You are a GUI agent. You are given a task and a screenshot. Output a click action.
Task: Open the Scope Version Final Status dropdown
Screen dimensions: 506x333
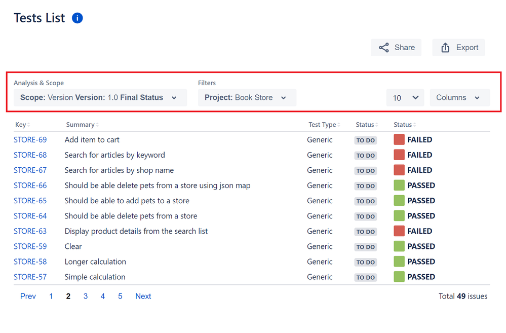point(100,97)
